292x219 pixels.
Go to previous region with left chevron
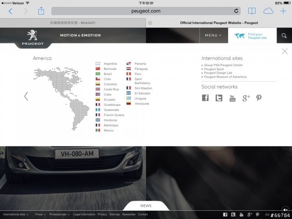26,96
